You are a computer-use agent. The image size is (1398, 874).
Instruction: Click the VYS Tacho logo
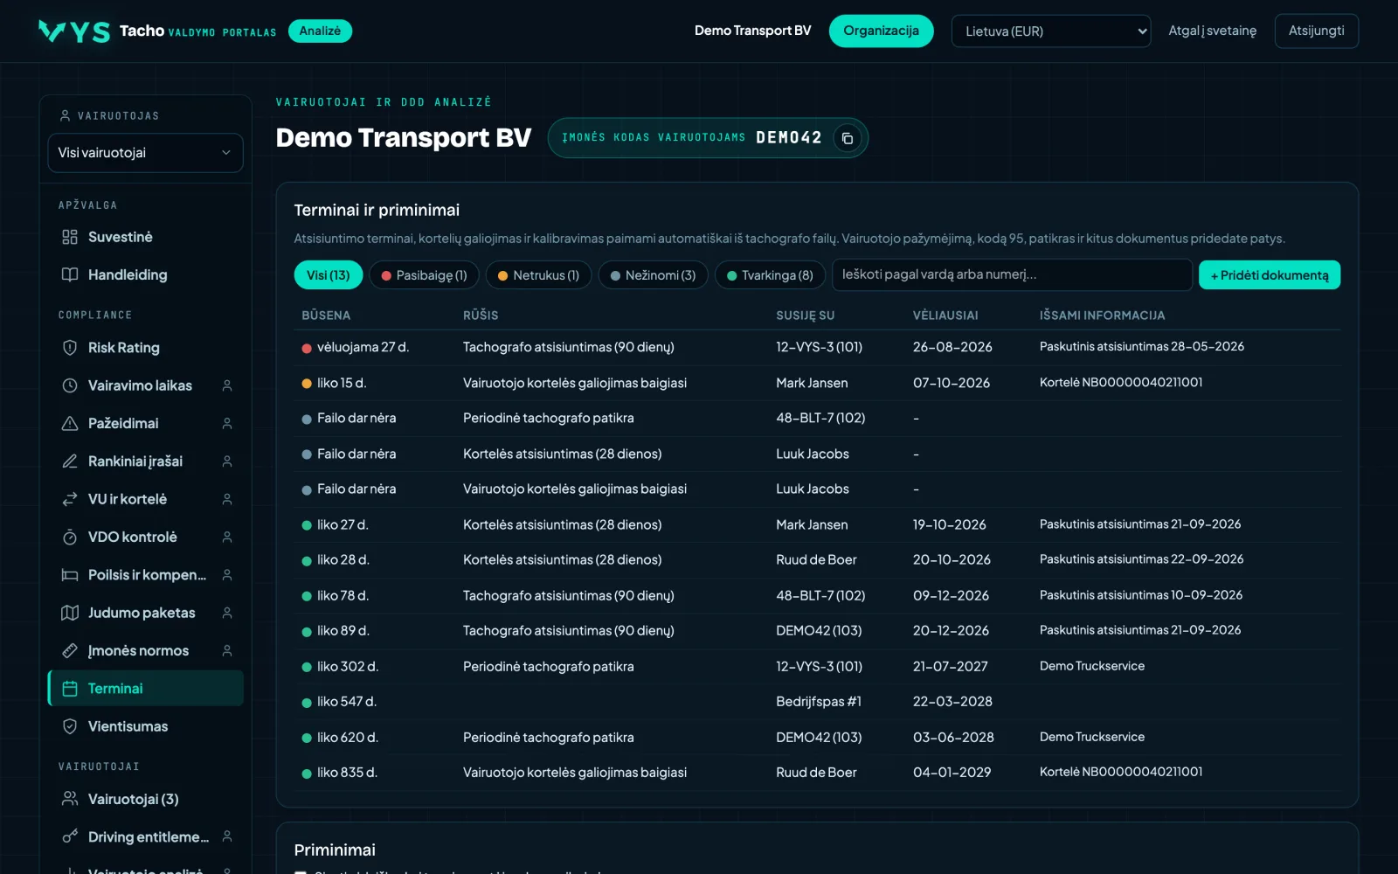click(x=74, y=31)
